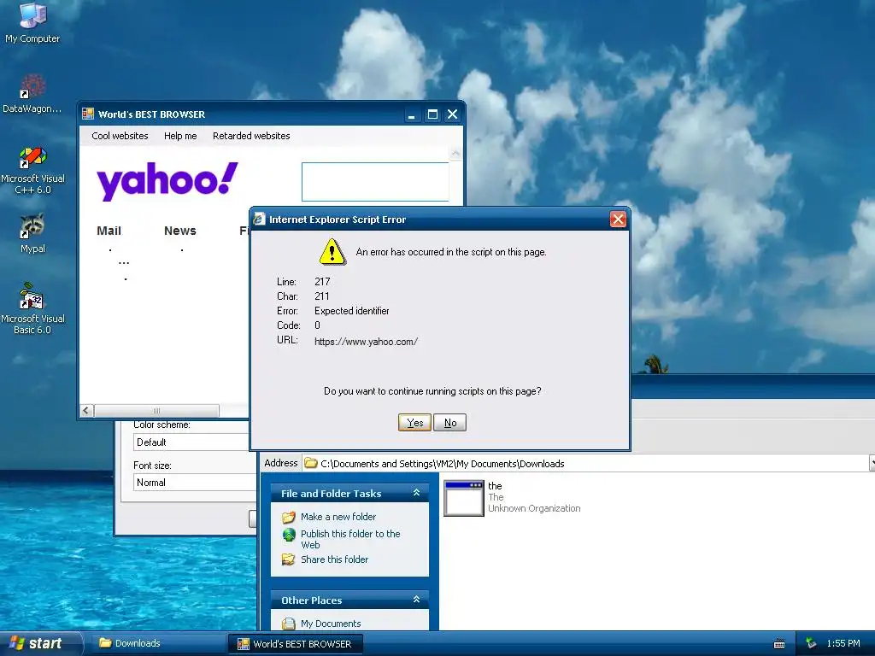Click the Address bar path field
This screenshot has height=656, width=875.
(x=586, y=463)
